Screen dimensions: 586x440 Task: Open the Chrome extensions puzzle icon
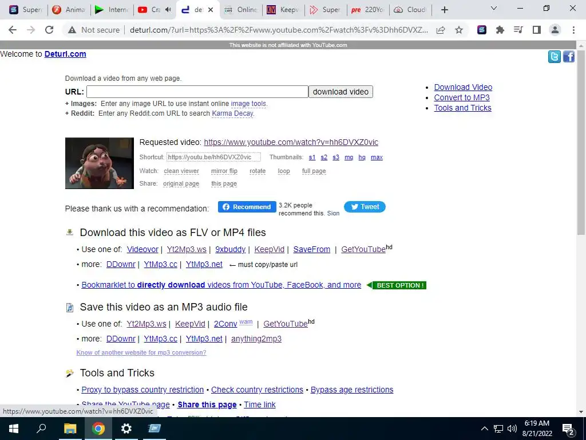pyautogui.click(x=500, y=30)
